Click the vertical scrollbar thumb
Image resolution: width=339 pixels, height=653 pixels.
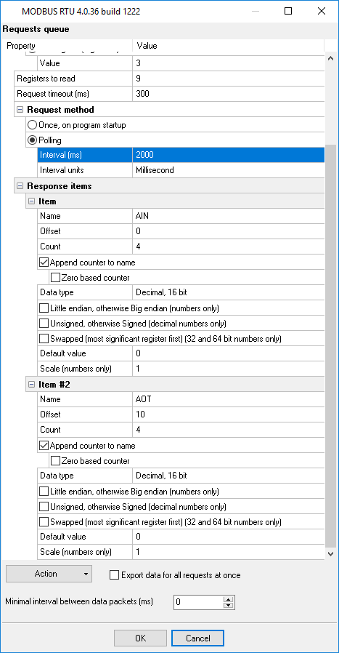(331, 345)
